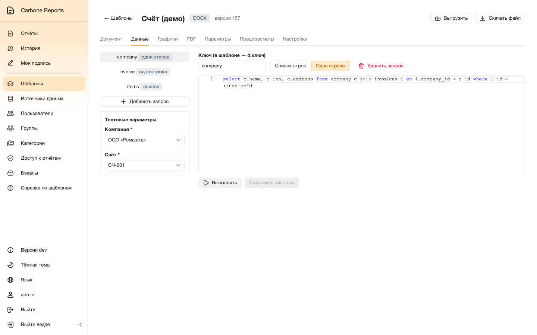Select the invoice query in the list

click(x=145, y=72)
